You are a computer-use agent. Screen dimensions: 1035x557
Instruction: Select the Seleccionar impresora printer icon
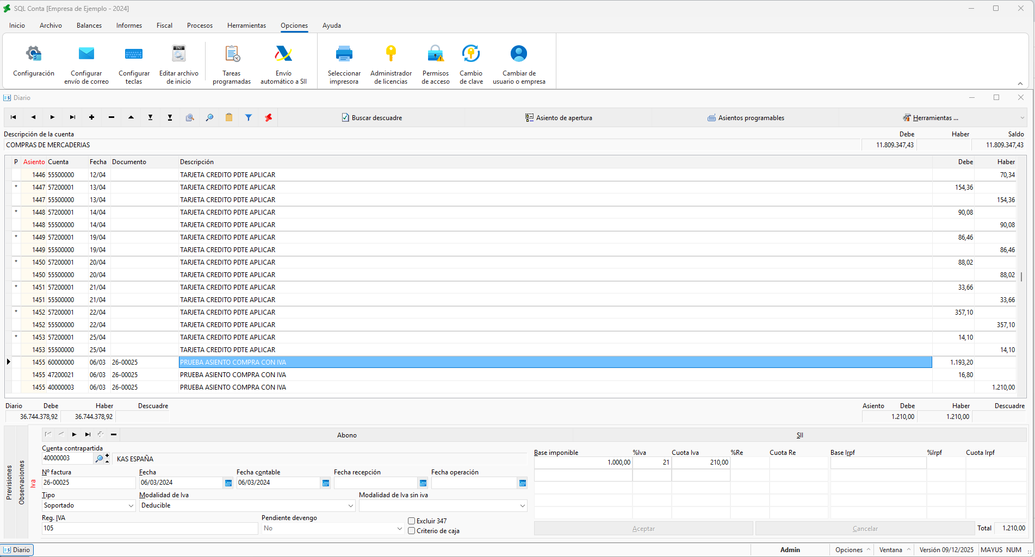coord(344,54)
